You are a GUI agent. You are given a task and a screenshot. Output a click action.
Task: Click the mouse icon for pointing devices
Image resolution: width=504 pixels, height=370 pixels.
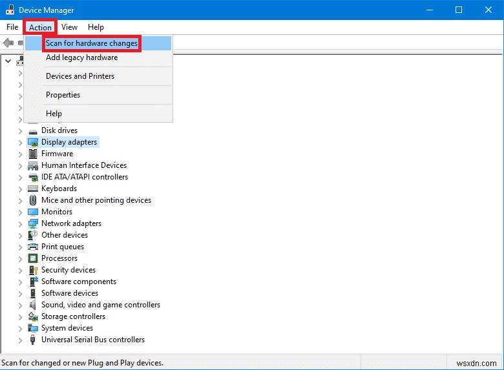tap(33, 200)
